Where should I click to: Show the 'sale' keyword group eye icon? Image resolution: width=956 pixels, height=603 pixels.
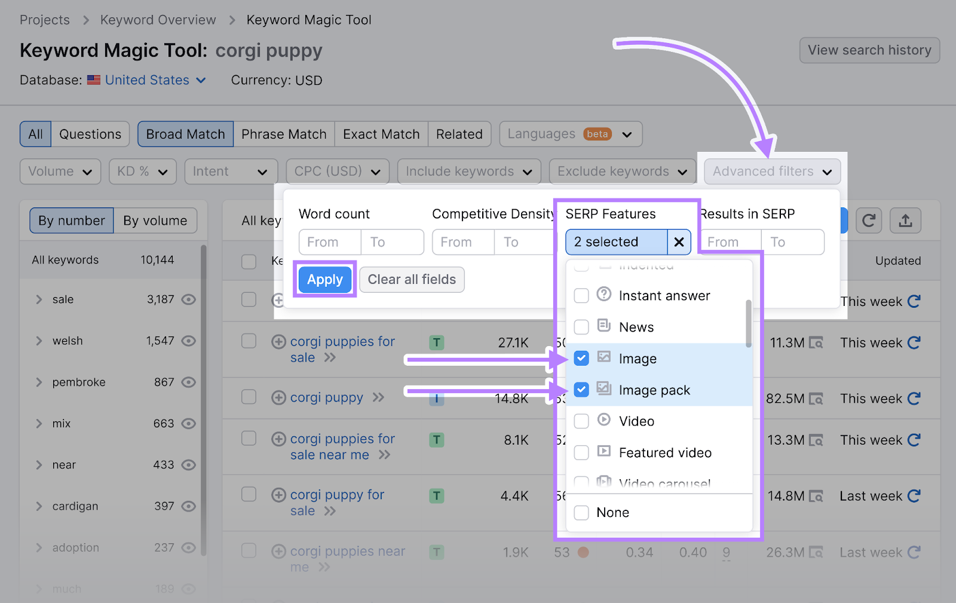pos(189,299)
